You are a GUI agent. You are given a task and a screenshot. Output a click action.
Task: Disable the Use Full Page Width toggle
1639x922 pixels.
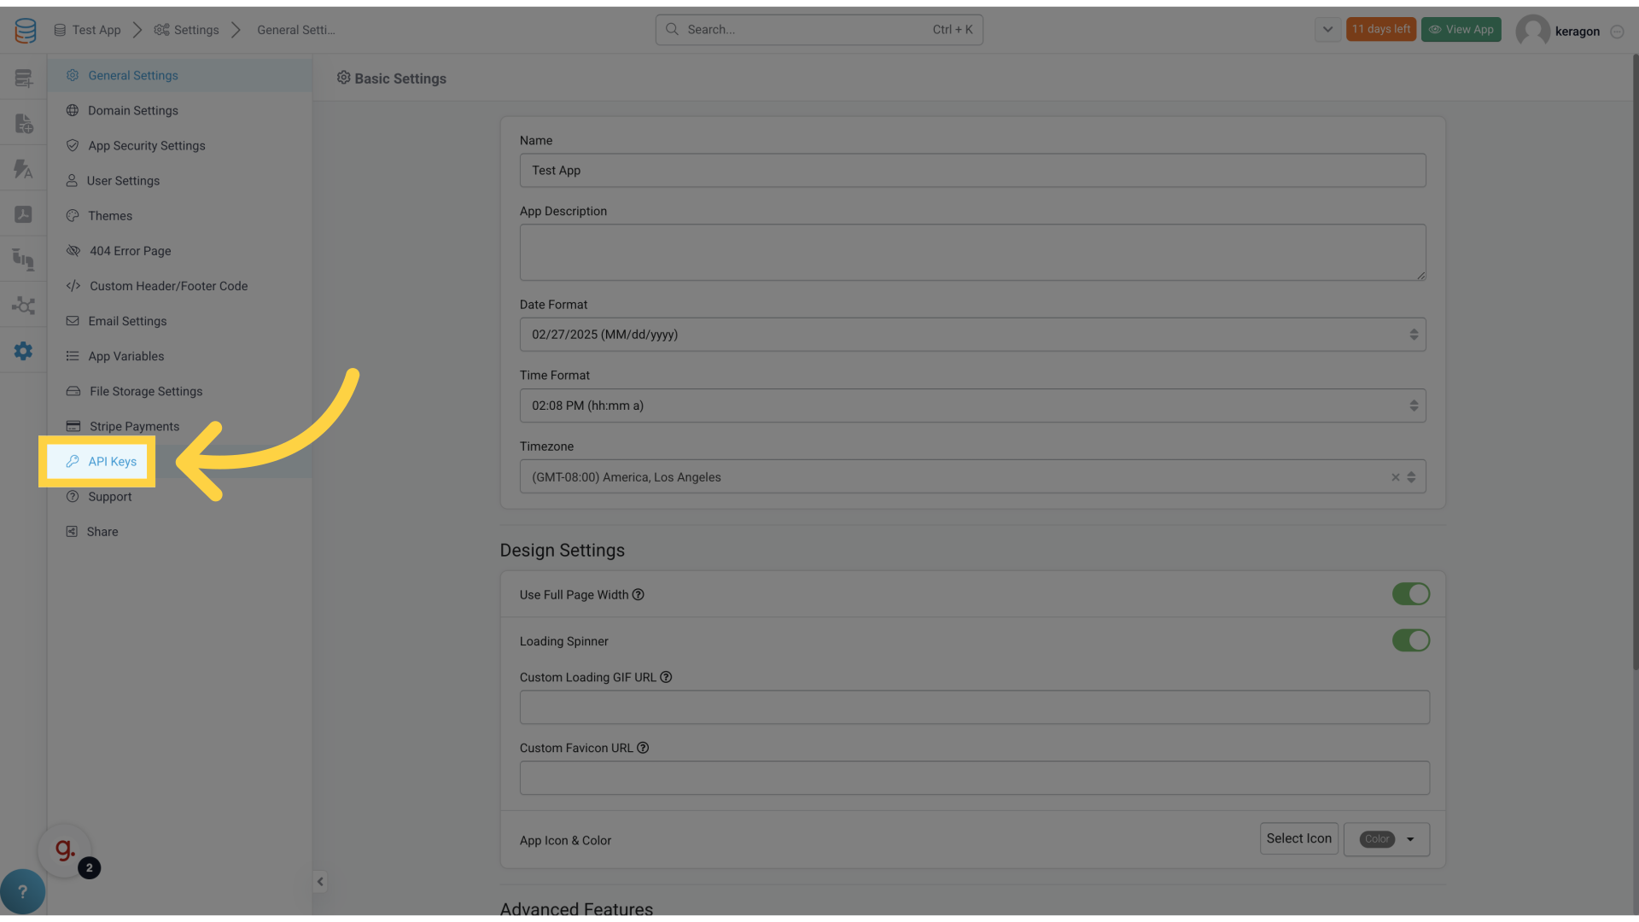click(1410, 594)
